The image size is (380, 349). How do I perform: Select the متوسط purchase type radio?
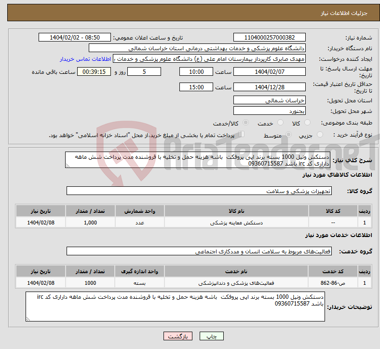[288, 134]
